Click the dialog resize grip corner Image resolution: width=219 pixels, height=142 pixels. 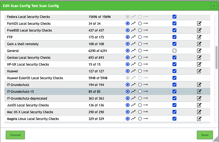(216, 139)
